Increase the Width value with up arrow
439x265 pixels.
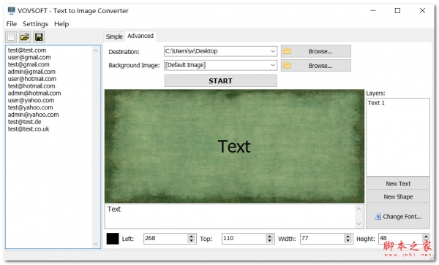pyautogui.click(x=348, y=237)
